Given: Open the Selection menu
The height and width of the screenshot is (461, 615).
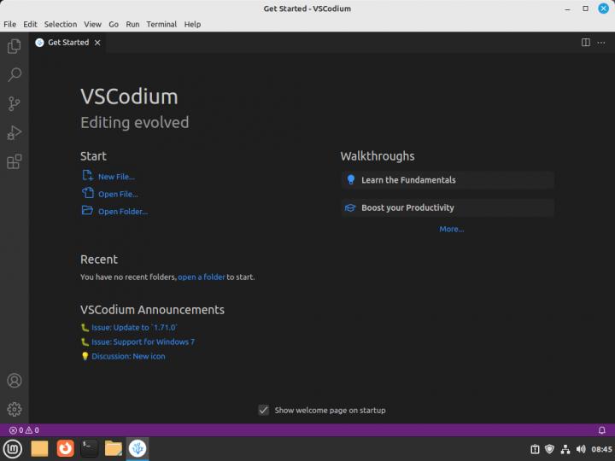Looking at the screenshot, I should 60,24.
